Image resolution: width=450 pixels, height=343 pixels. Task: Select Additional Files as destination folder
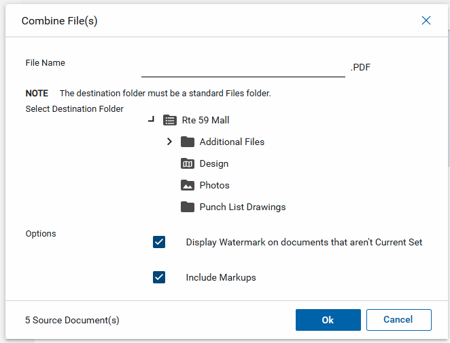pos(232,142)
